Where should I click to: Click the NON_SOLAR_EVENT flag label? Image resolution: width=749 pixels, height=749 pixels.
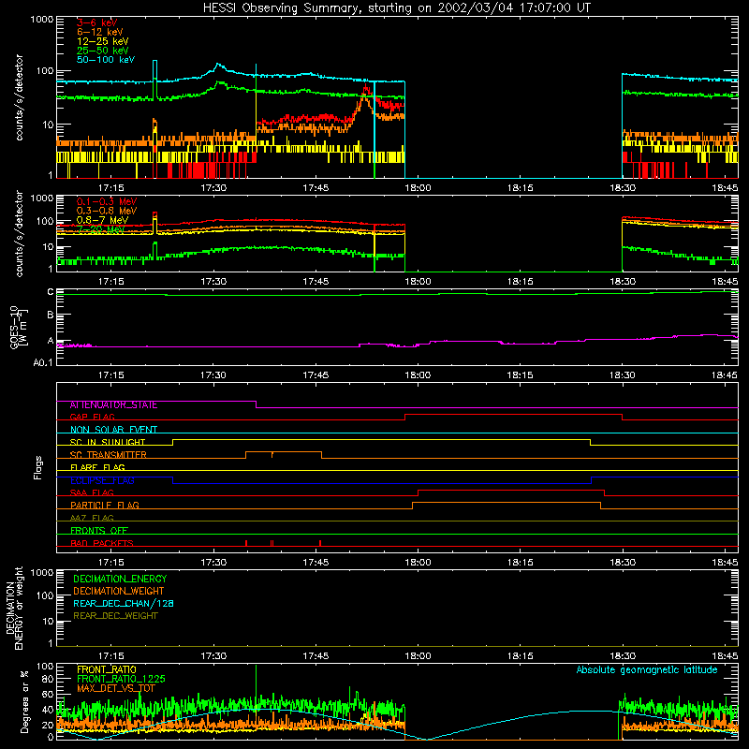click(113, 430)
